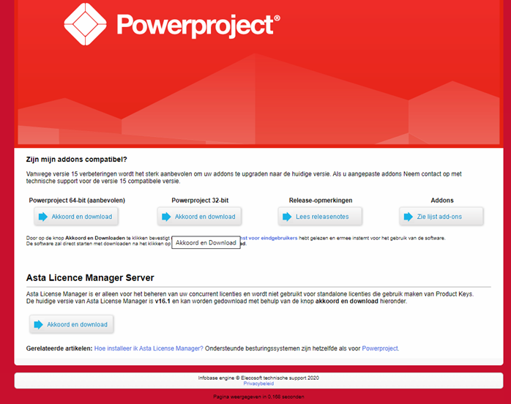
Task: Click 'Asta Licence Manager Server' heading
Action: [x=90, y=277]
